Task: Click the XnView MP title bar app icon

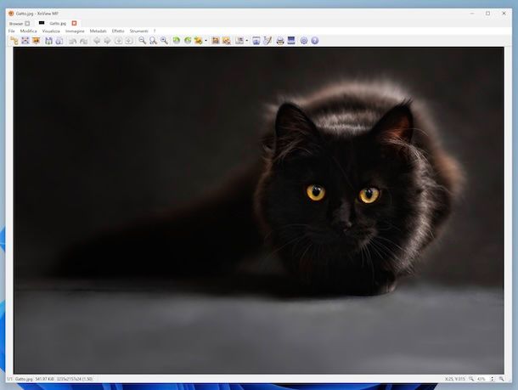Action: [11, 14]
